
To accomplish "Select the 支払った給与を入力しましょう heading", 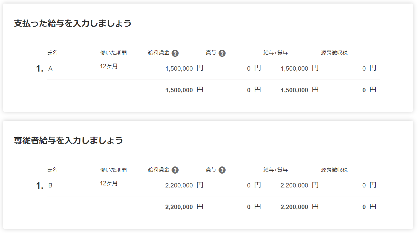I will coord(73,23).
